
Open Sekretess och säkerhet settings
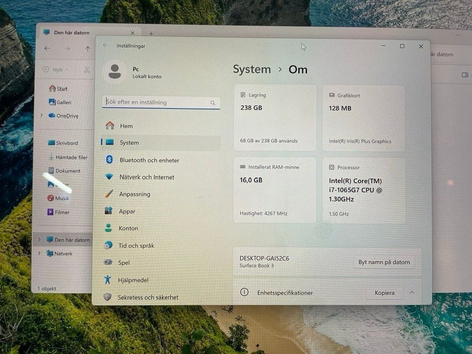coord(148,297)
